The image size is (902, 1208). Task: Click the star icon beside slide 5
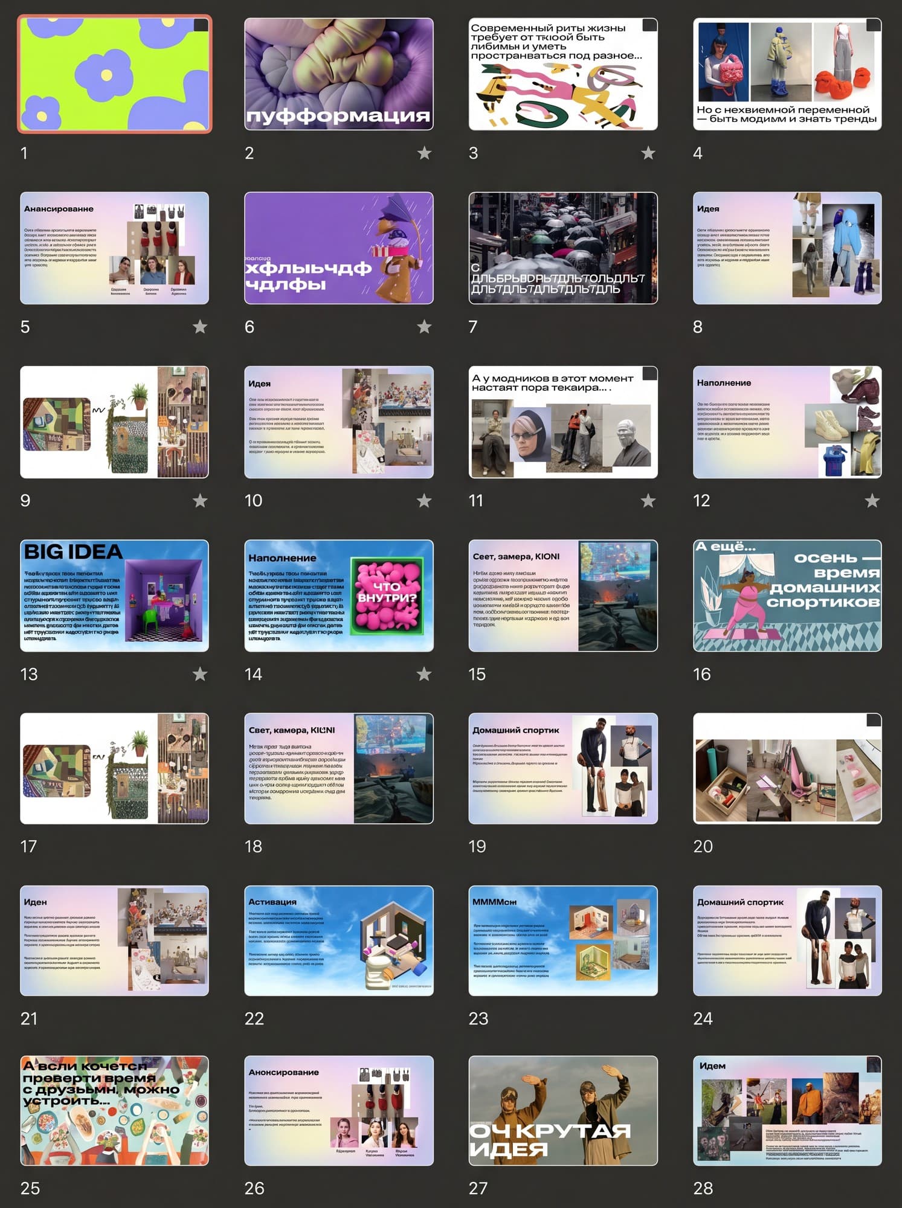click(200, 327)
